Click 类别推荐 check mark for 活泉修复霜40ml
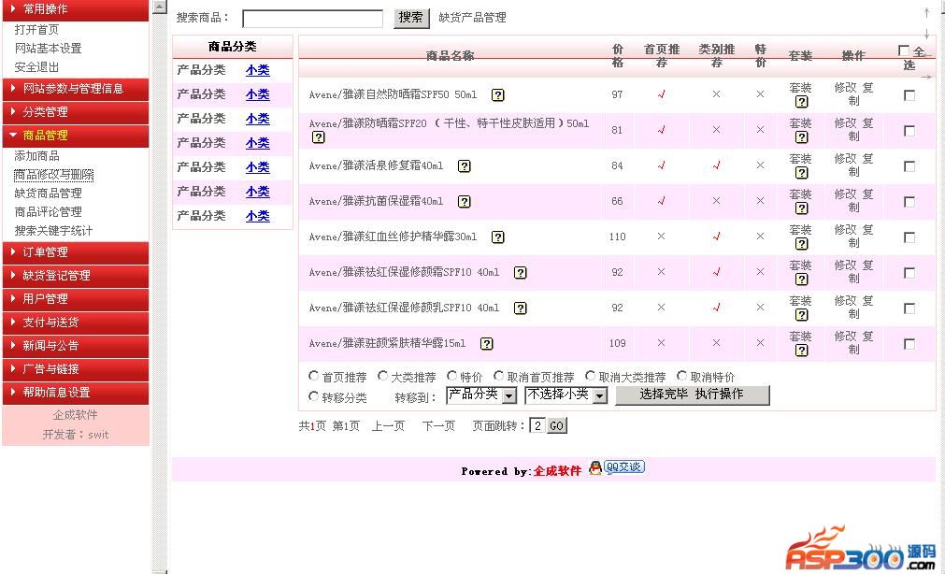 tap(716, 165)
